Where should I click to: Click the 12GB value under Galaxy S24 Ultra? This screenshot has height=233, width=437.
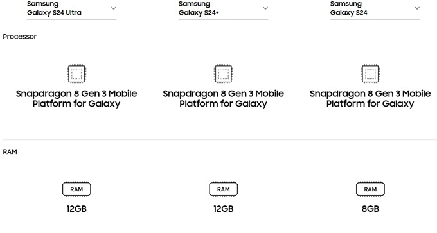tap(76, 209)
